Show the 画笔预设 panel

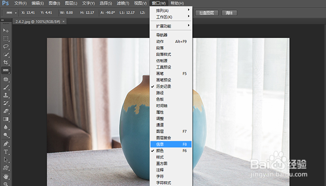point(171,80)
